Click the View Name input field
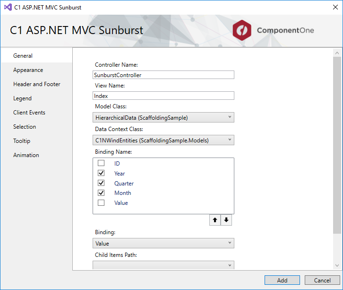 (163, 96)
